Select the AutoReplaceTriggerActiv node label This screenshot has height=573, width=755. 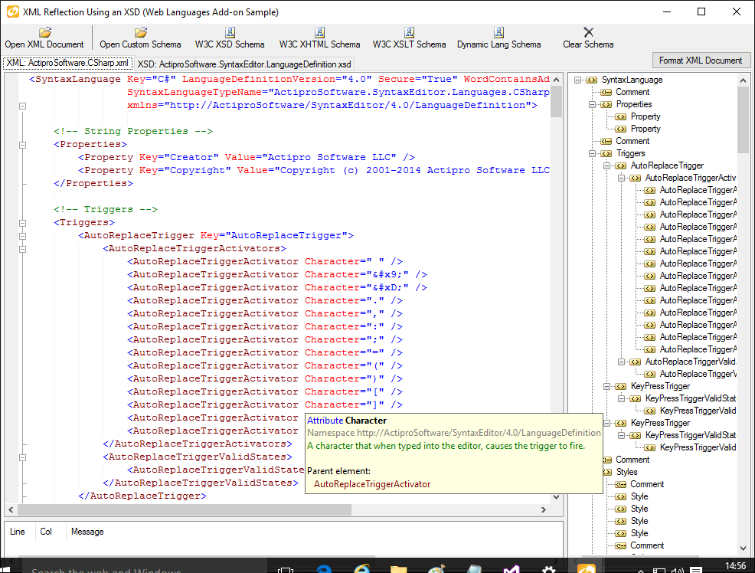coord(691,178)
